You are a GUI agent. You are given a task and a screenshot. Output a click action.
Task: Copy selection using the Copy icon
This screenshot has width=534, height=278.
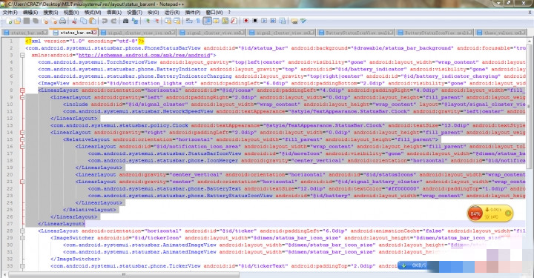[83, 21]
